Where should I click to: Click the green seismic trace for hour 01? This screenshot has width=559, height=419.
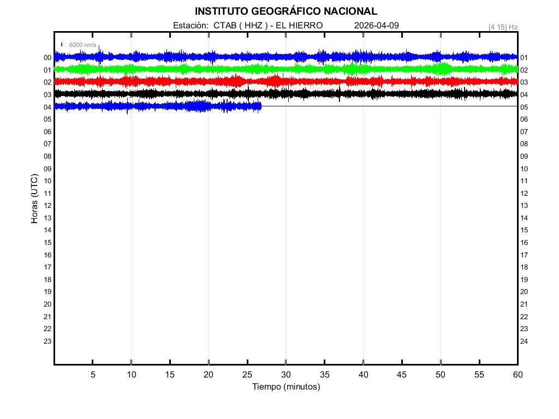273,69
